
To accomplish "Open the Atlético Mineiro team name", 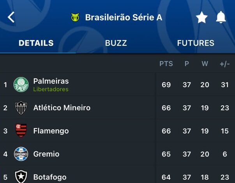I will (x=62, y=108).
